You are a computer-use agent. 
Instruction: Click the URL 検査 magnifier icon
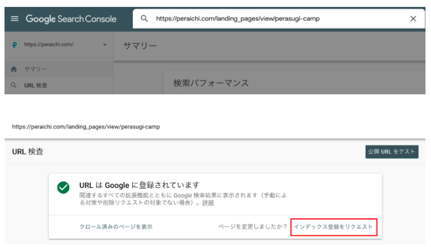[x=14, y=85]
